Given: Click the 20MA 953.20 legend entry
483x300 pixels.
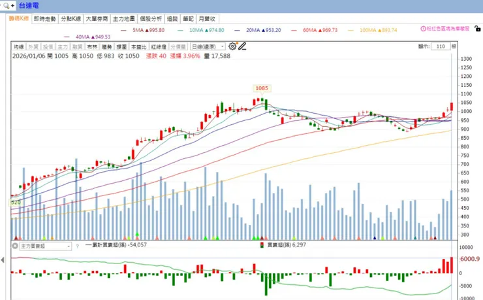Looking at the screenshot, I should click(258, 30).
